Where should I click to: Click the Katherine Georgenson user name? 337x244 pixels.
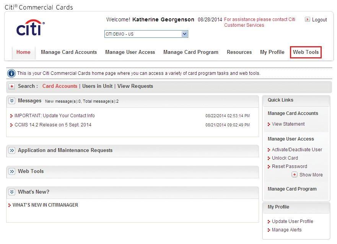pyautogui.click(x=163, y=19)
